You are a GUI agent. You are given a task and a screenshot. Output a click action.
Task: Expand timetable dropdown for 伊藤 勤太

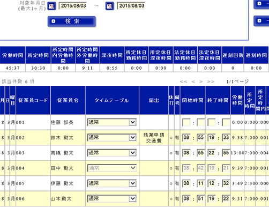[112, 183]
